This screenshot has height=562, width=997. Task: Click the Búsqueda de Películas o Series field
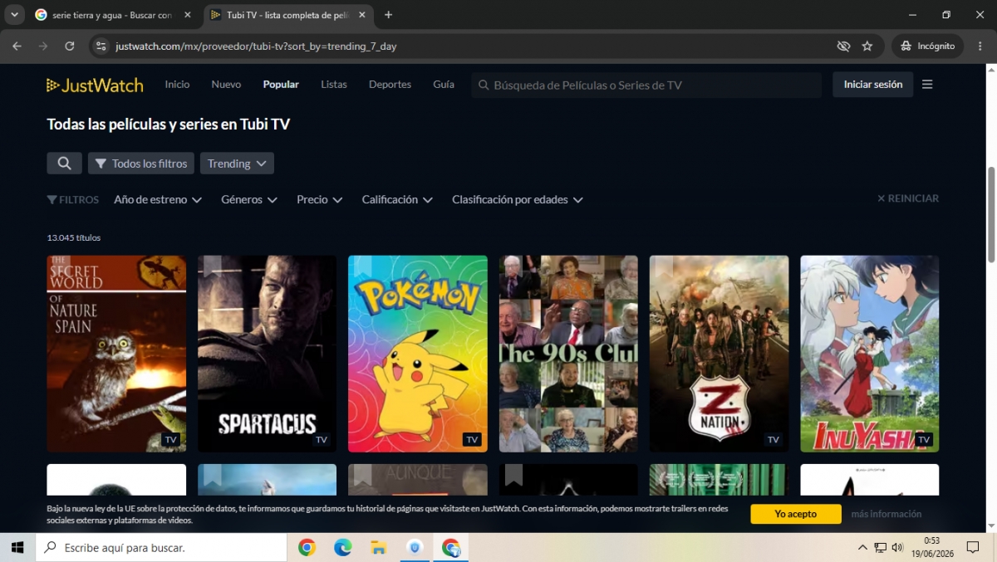[646, 85]
